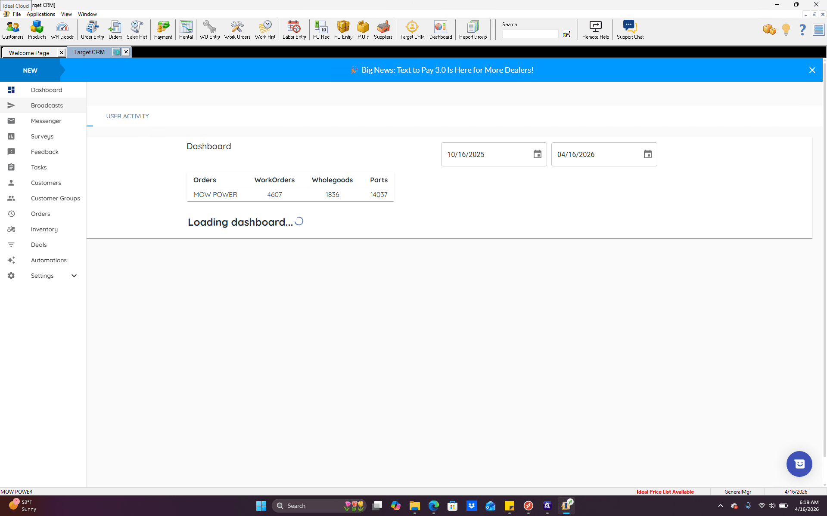
Task: Open the Applications menu
Action: click(41, 14)
